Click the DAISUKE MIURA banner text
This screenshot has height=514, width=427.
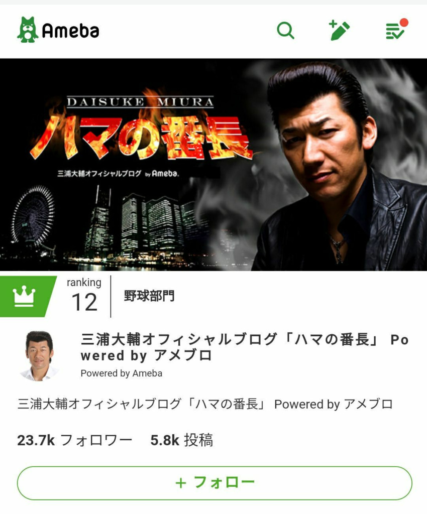click(140, 102)
